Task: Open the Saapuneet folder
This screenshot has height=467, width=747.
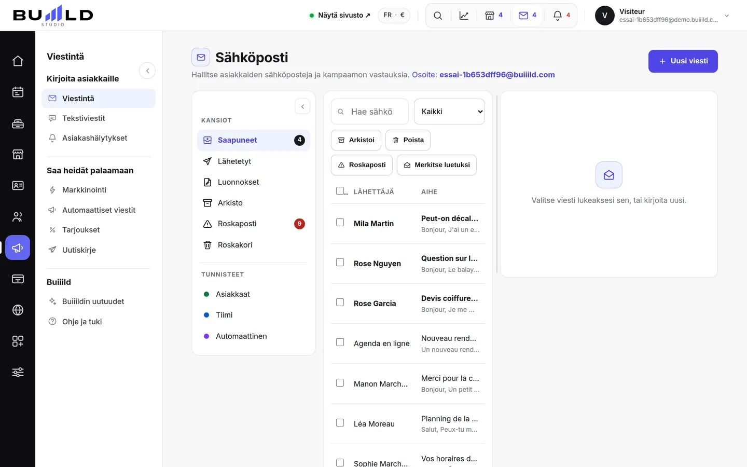Action: click(x=254, y=140)
